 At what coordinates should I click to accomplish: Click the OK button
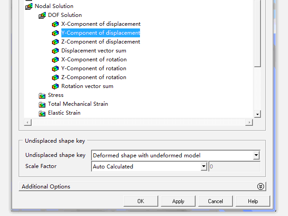(141, 201)
